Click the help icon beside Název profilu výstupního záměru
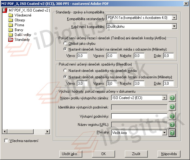This screenshot has width=190, height=160. [x=172, y=98]
